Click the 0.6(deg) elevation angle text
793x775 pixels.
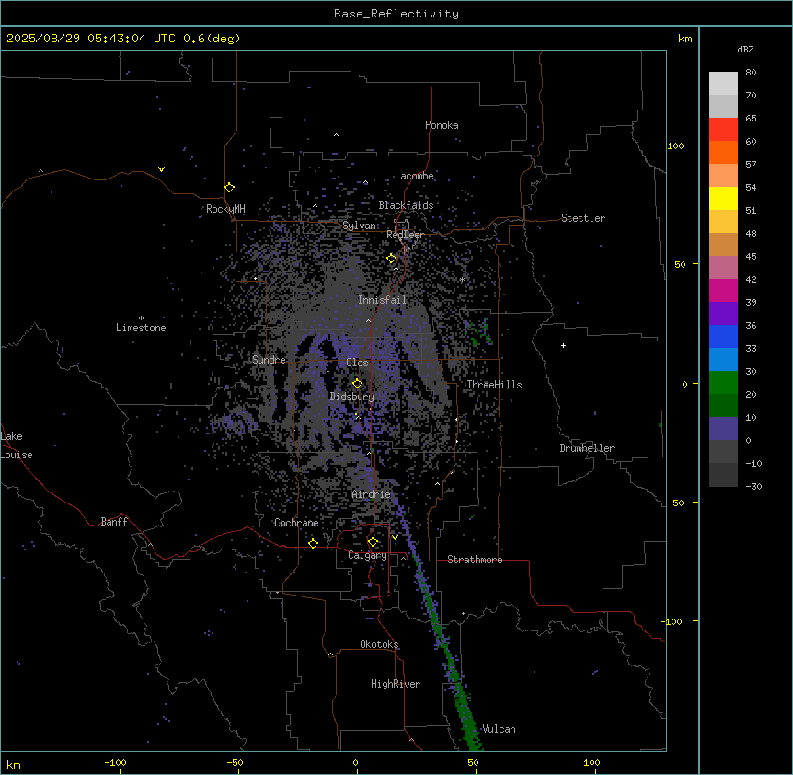click(x=212, y=39)
